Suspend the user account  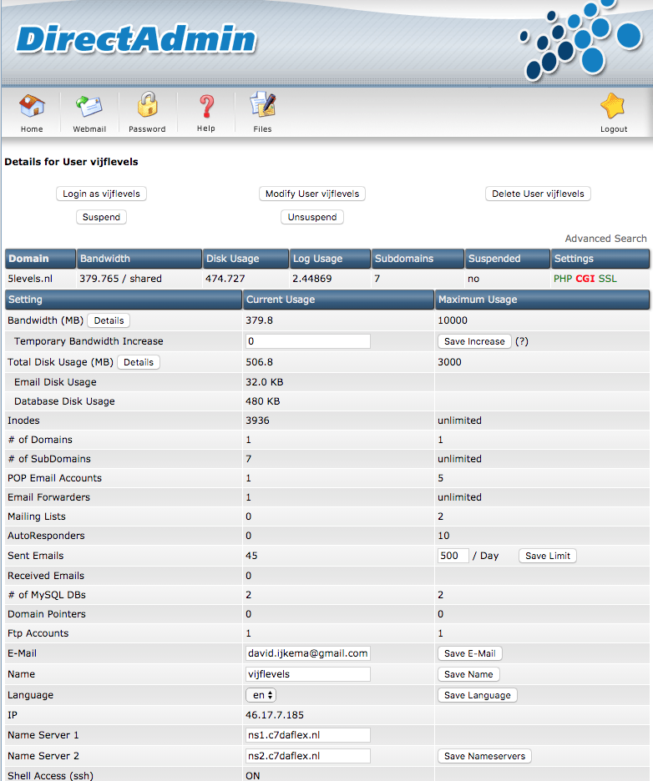coord(101,217)
